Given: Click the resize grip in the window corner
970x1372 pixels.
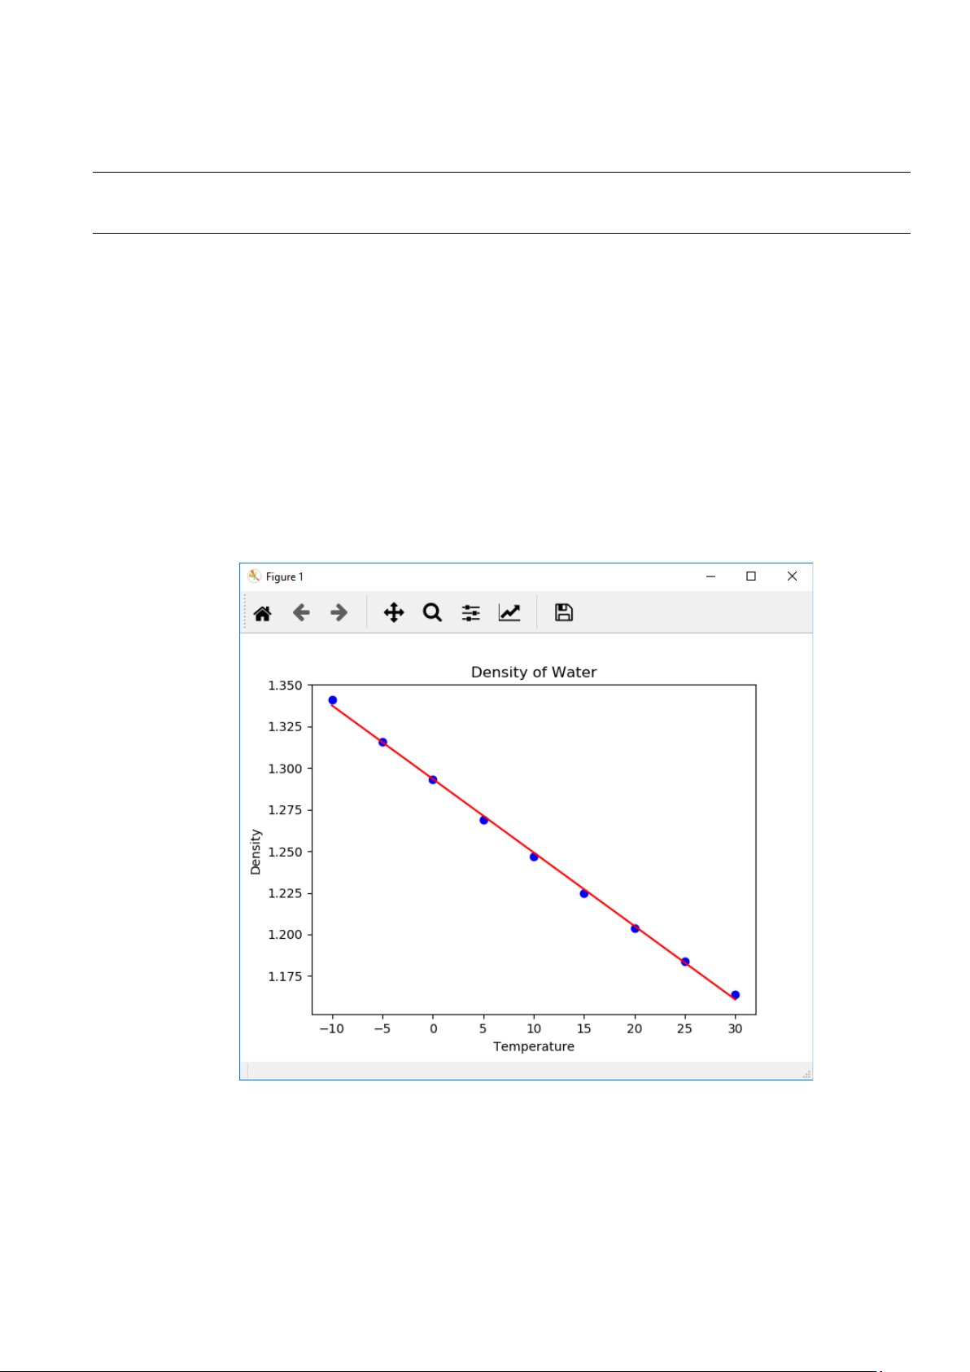Looking at the screenshot, I should (x=806, y=1075).
